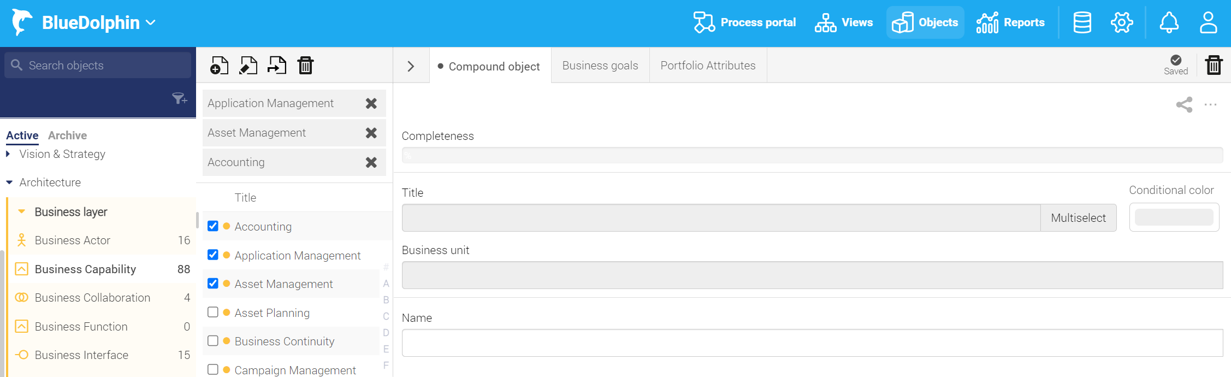The image size is (1231, 377).
Task: Open the notifications bell
Action: click(x=1169, y=22)
